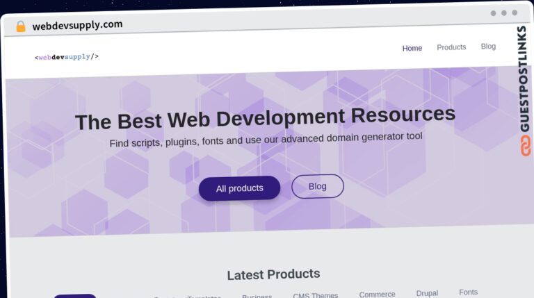Open the Products navigation link
534x298 pixels.
pos(451,47)
